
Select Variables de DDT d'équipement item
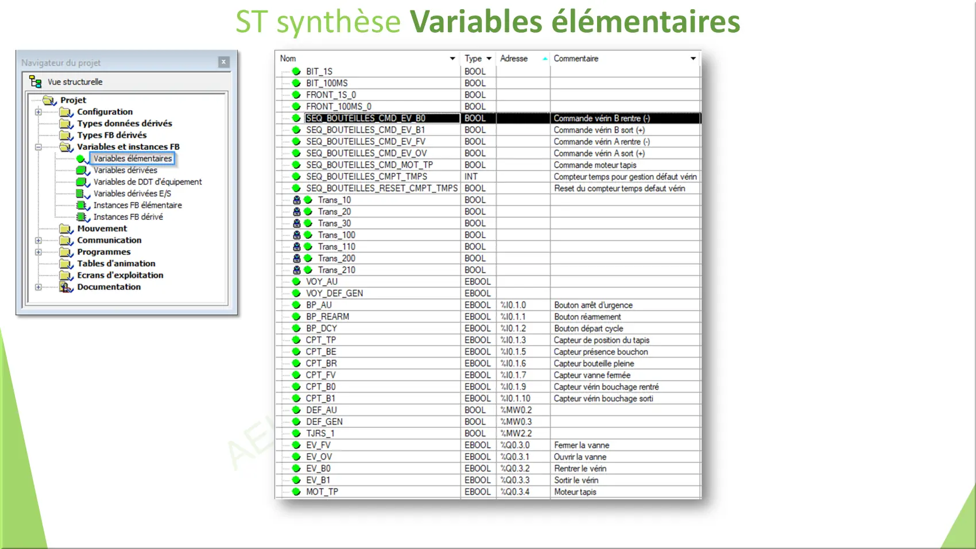(148, 182)
